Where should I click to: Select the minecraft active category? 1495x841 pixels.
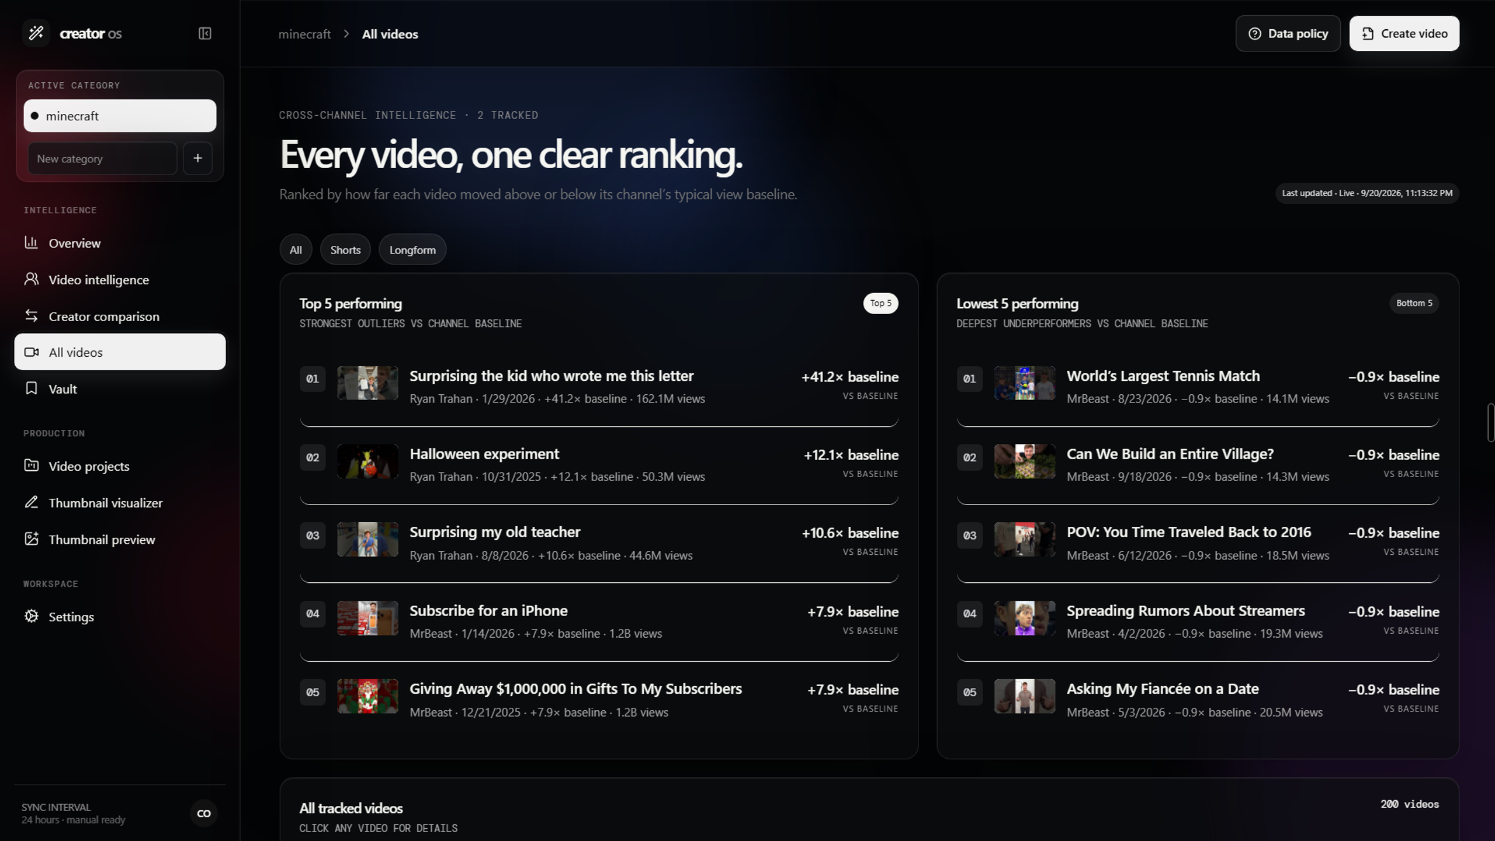point(120,116)
